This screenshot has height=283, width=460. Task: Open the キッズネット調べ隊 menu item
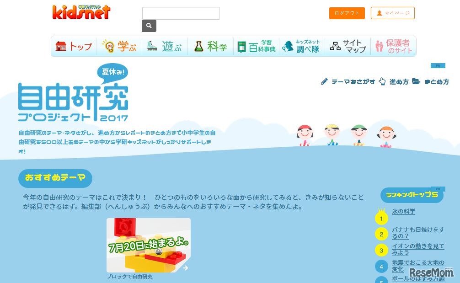(302, 46)
